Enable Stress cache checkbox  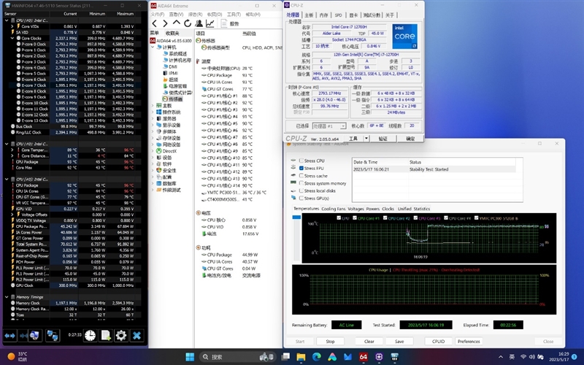[x=301, y=176]
